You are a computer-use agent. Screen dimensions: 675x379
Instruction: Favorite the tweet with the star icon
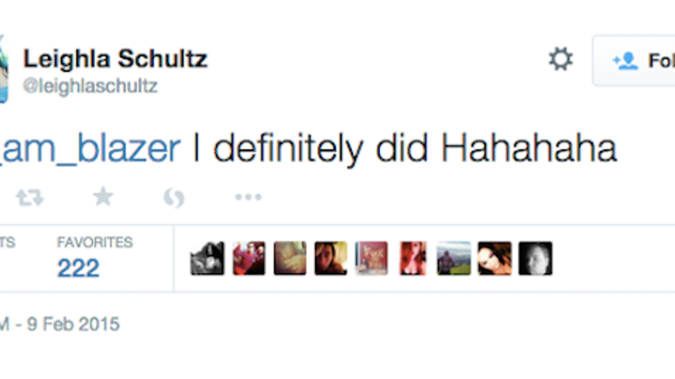click(103, 197)
